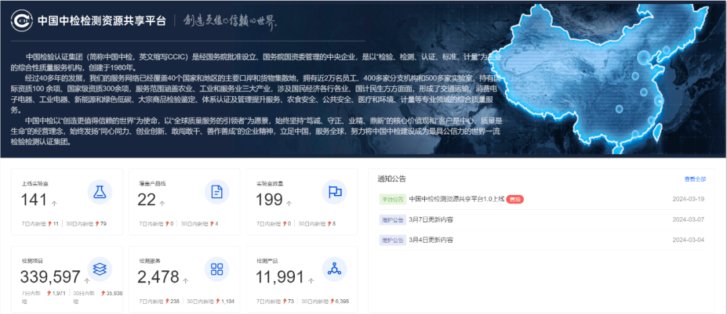Open 查看全部 to view all notices
The image size is (727, 314).
pos(695,179)
